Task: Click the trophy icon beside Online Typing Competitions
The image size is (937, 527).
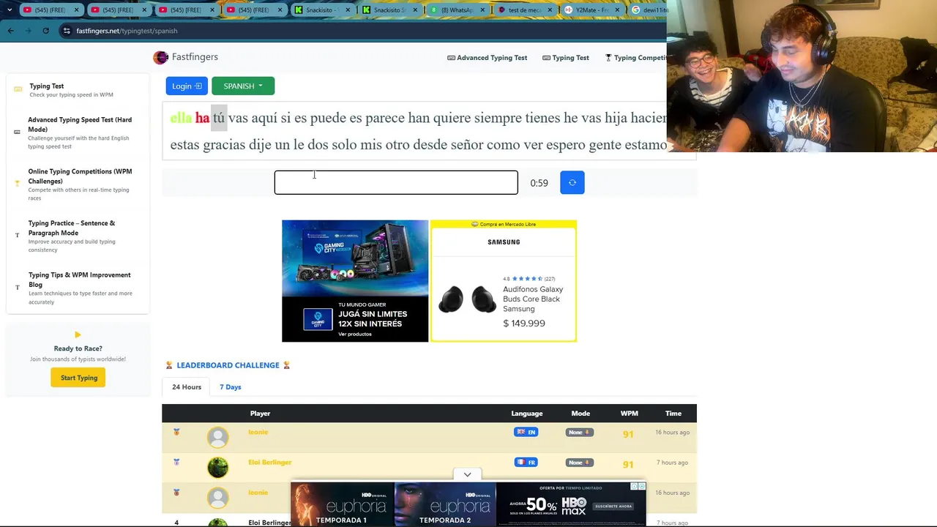Action: point(17,183)
